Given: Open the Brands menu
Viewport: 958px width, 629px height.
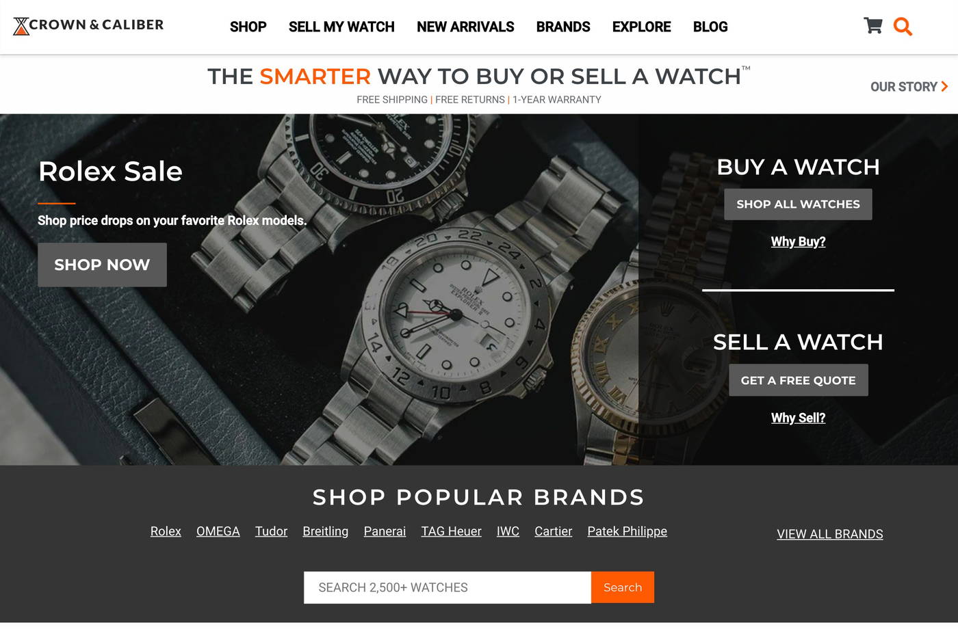Looking at the screenshot, I should (x=563, y=27).
